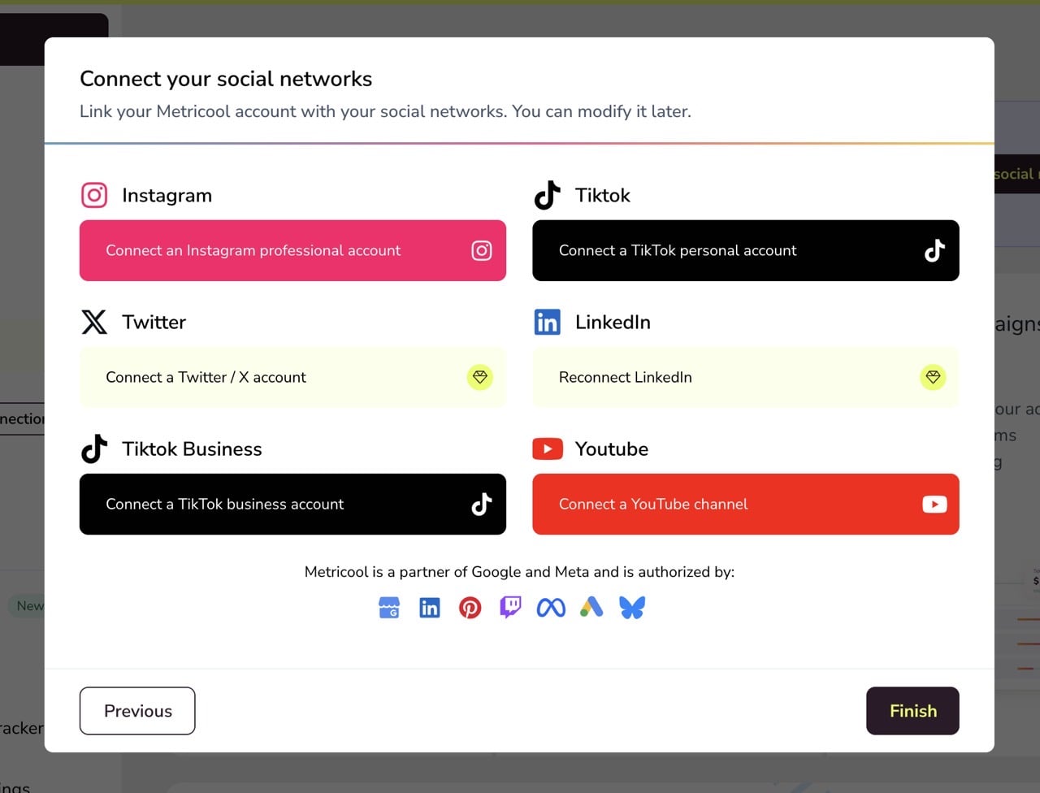This screenshot has height=793, width=1040.
Task: Connect a TikTok business account
Action: (292, 504)
